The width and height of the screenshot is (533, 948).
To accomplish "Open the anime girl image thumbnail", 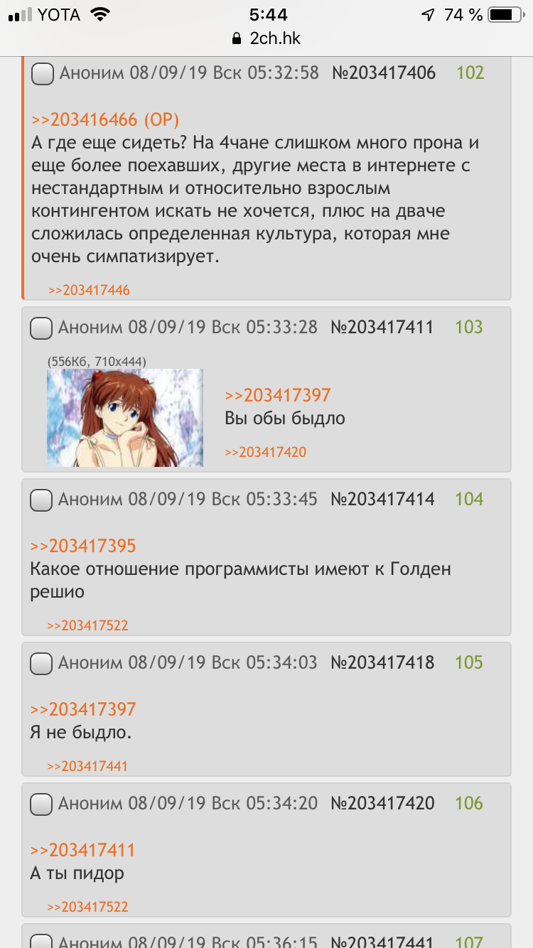I will pos(125,418).
